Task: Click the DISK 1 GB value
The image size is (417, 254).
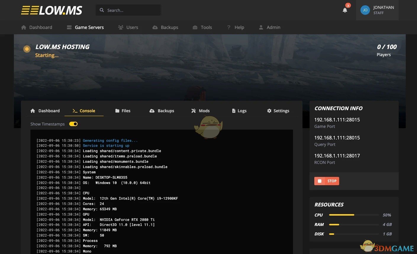Action: point(387,234)
